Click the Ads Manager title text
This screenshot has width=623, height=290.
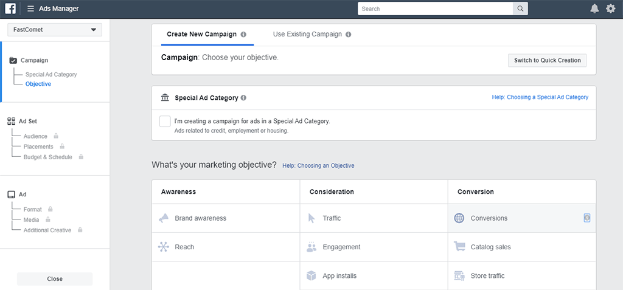pos(59,9)
